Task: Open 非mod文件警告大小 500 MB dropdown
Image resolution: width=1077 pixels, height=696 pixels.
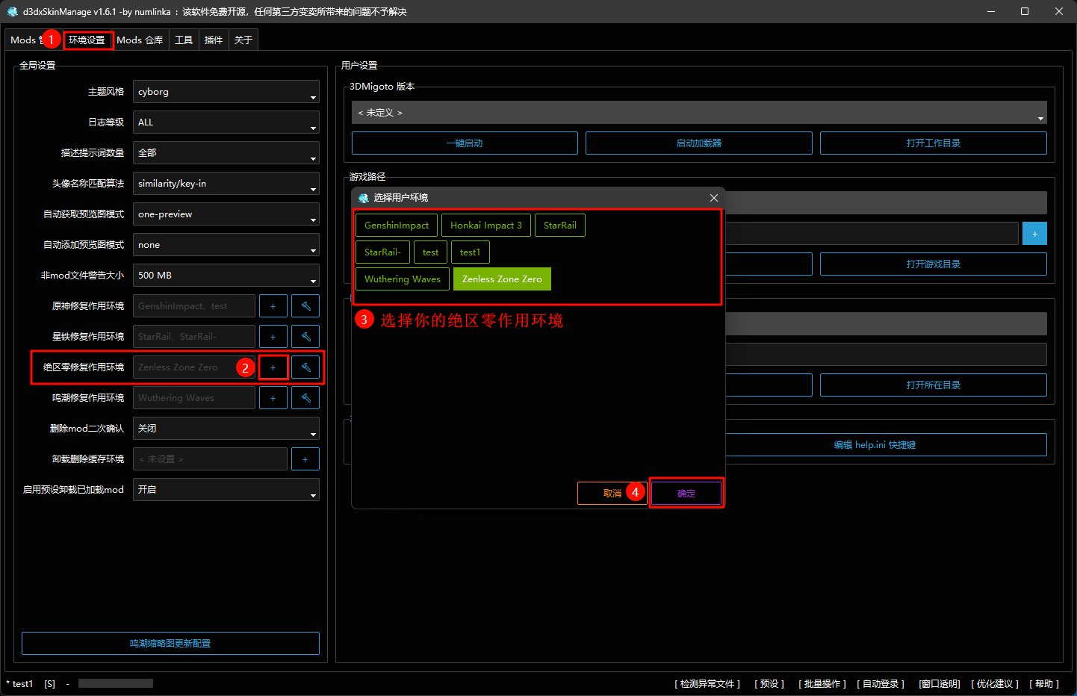Action: pyautogui.click(x=226, y=276)
